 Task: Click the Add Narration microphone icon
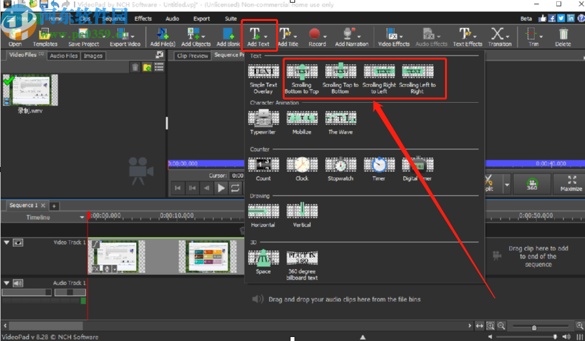tap(347, 33)
